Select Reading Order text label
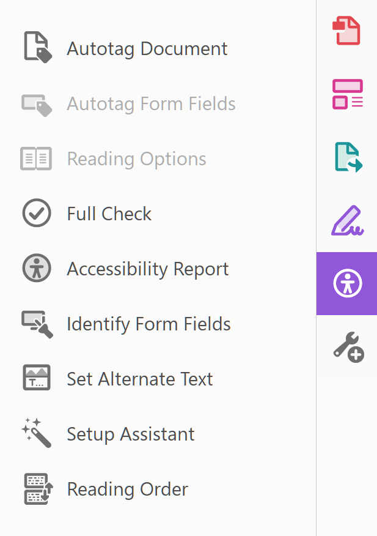Image resolution: width=377 pixels, height=536 pixels. (127, 489)
